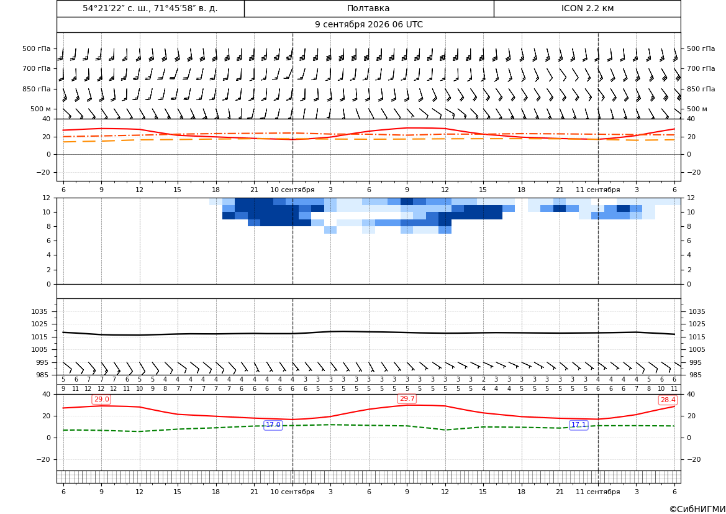The height and width of the screenshot is (514, 726).
Task: Click the coordinates header cell
Action: pos(150,8)
